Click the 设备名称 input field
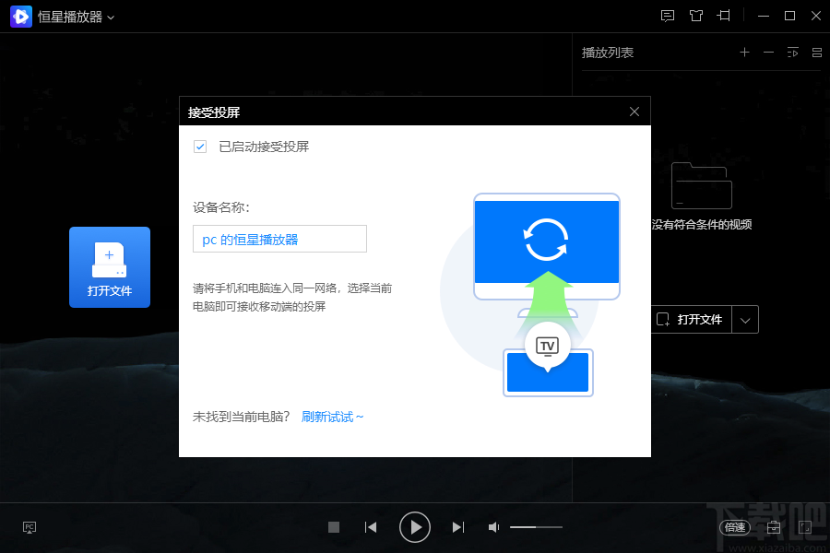Screen dimensions: 830x553 point(279,239)
